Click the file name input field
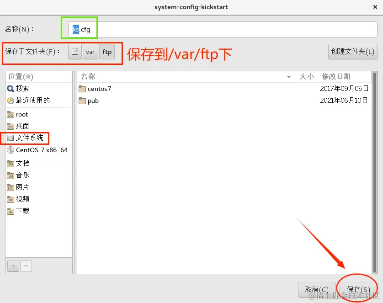Viewport: 383px width, 303px height. tap(223, 30)
